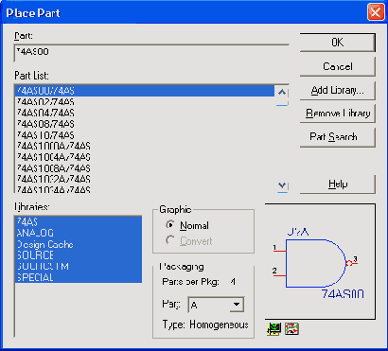Screen dimensions: 388x351
Task: Click the Cancel button
Action: (337, 66)
